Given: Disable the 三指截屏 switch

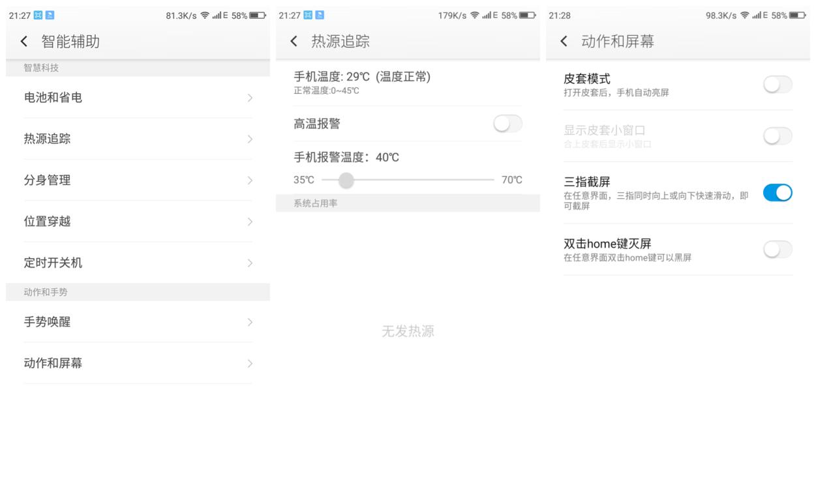Looking at the screenshot, I should (x=778, y=192).
